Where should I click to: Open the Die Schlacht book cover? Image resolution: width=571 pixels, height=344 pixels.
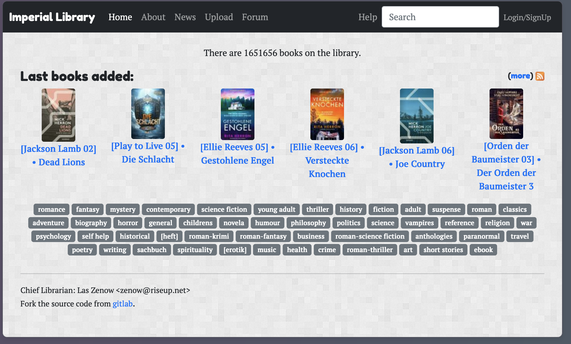[x=148, y=114]
